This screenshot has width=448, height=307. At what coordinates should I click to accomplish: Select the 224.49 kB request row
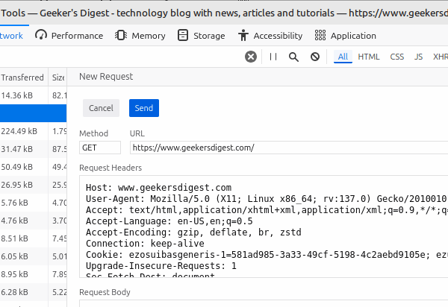pyautogui.click(x=24, y=131)
